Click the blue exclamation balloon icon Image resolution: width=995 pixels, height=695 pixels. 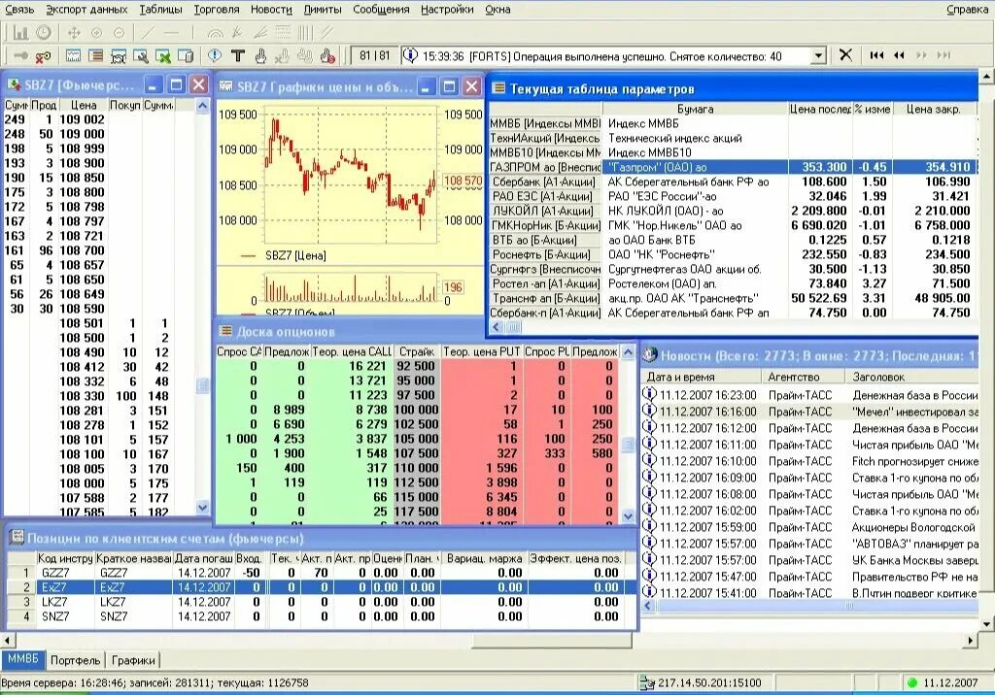[215, 55]
